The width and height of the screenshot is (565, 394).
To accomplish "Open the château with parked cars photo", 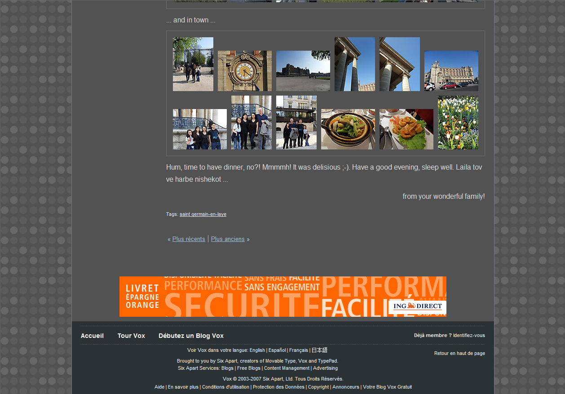I will [451, 71].
